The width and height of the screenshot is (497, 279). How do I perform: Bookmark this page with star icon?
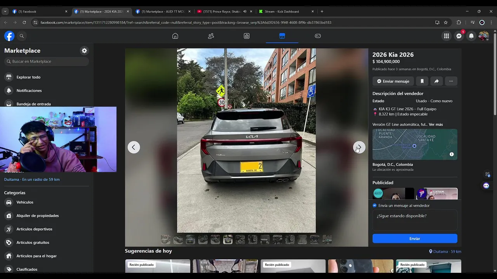coord(446,22)
